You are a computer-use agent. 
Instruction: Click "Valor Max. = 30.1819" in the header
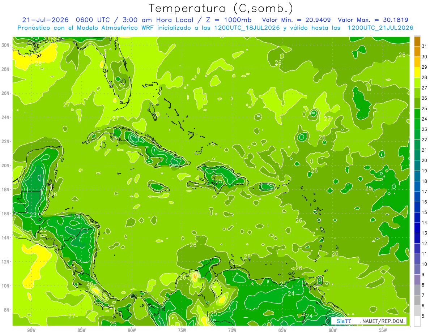(373, 20)
